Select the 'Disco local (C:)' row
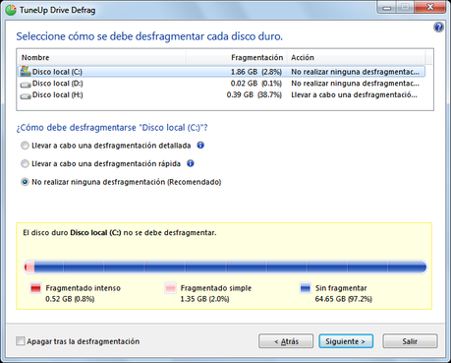Viewport: 451px width, 363px height. (x=221, y=72)
